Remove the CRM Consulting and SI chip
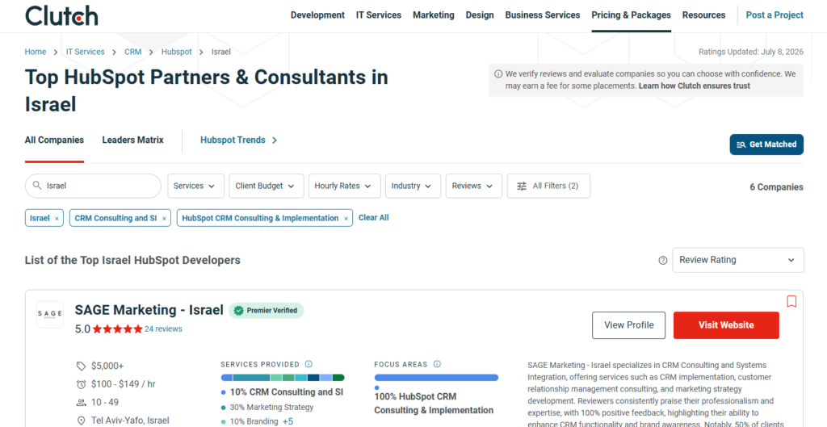The height and width of the screenshot is (427, 827). (164, 219)
